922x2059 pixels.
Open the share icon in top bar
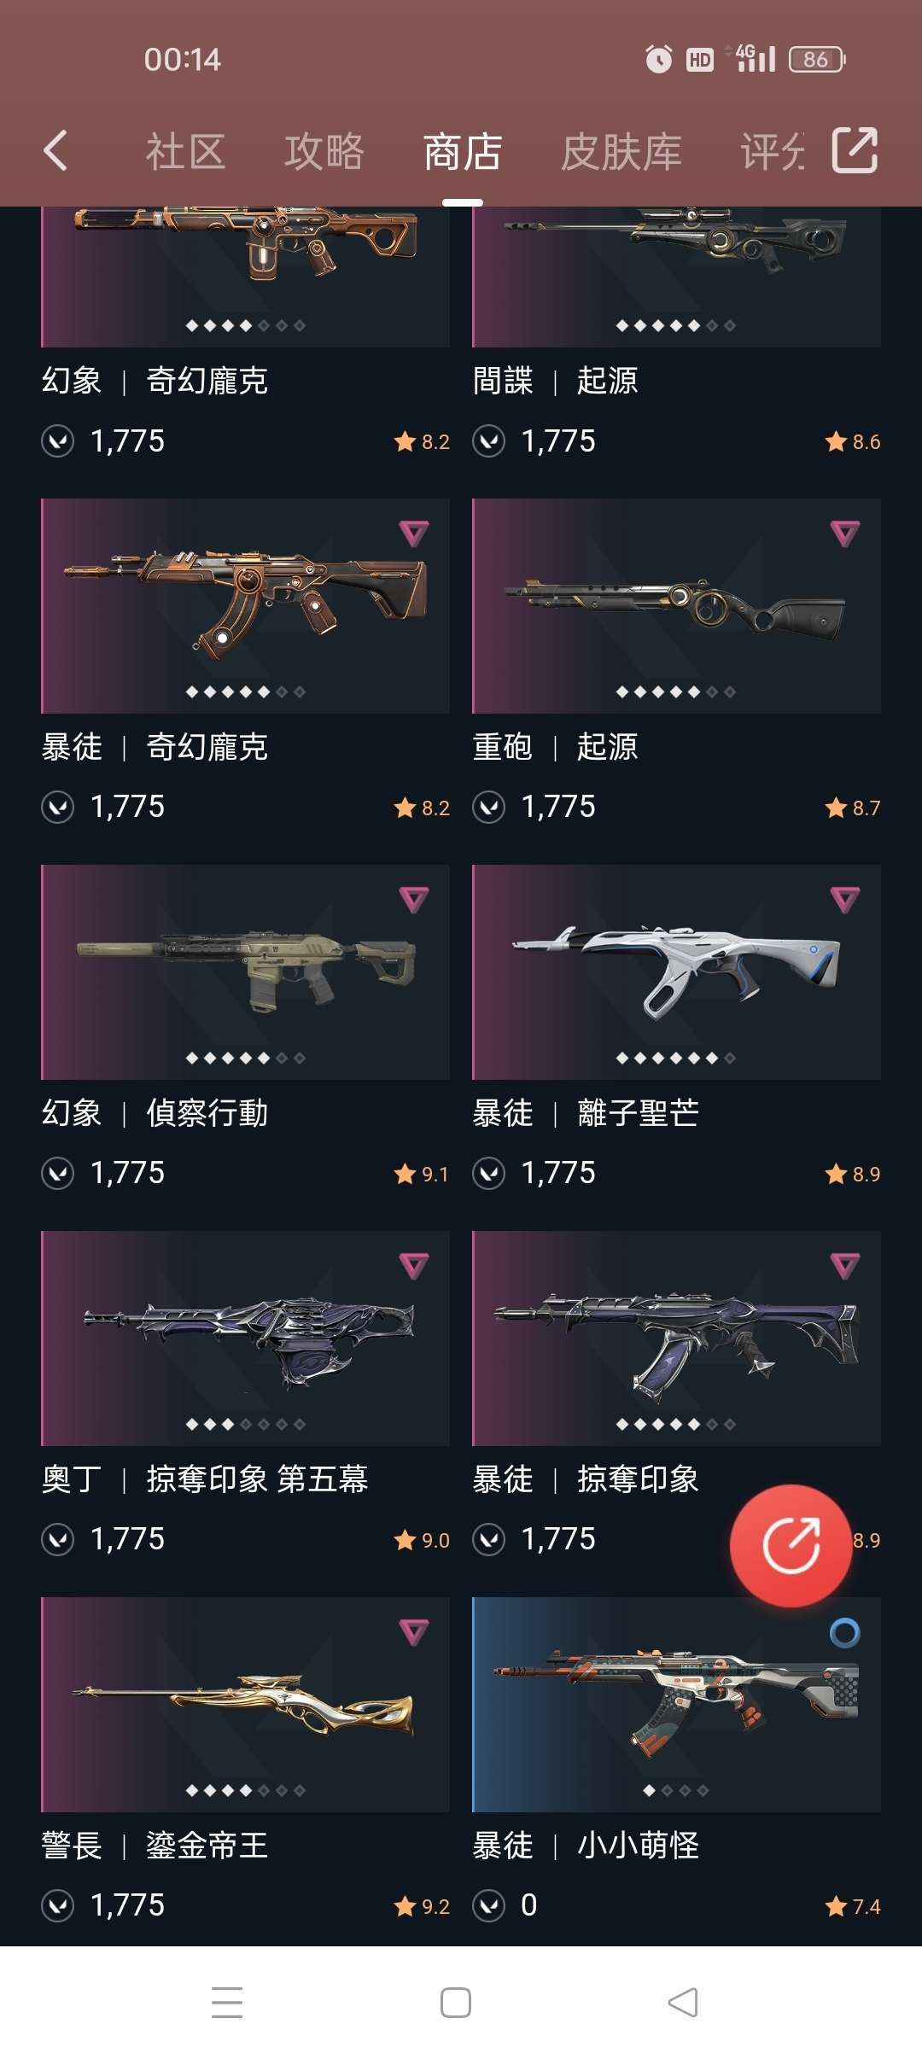(x=855, y=150)
